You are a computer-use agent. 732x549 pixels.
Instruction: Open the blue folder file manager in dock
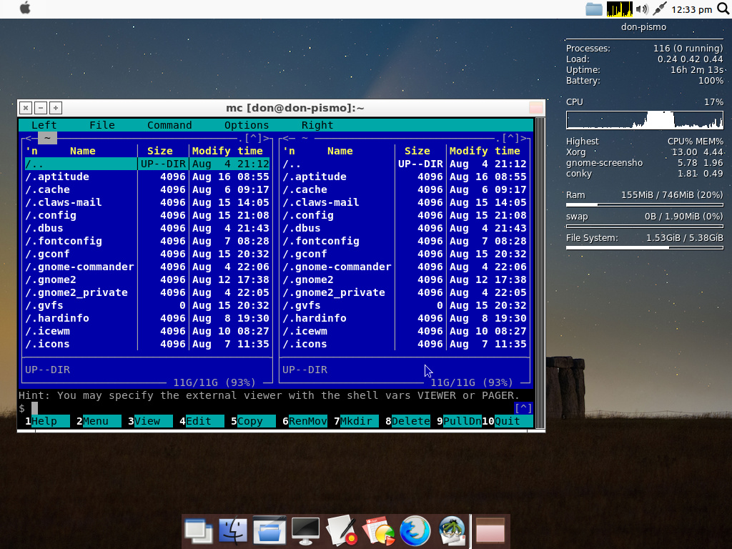(x=269, y=530)
